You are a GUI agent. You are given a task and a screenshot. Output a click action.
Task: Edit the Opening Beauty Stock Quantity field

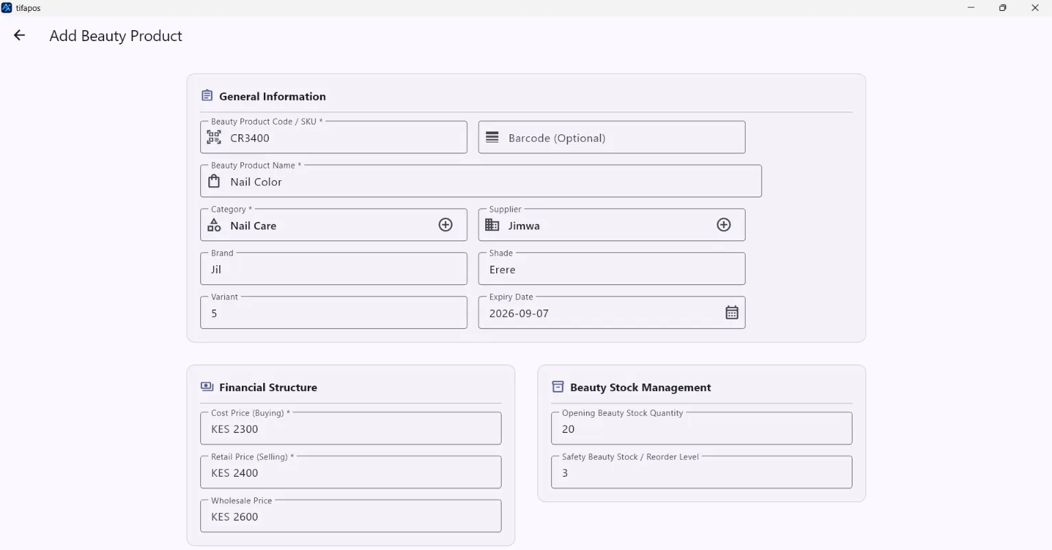point(701,428)
